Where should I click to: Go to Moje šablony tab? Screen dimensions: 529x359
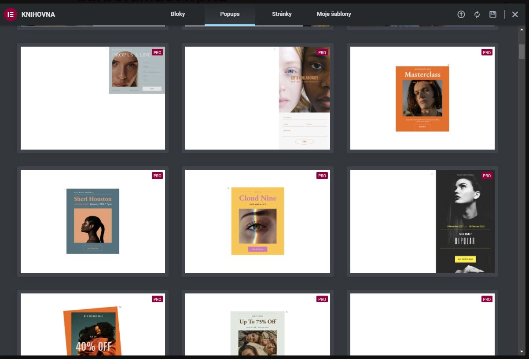(334, 14)
